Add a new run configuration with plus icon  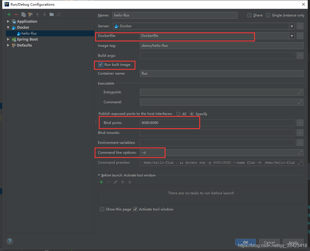tap(9, 14)
